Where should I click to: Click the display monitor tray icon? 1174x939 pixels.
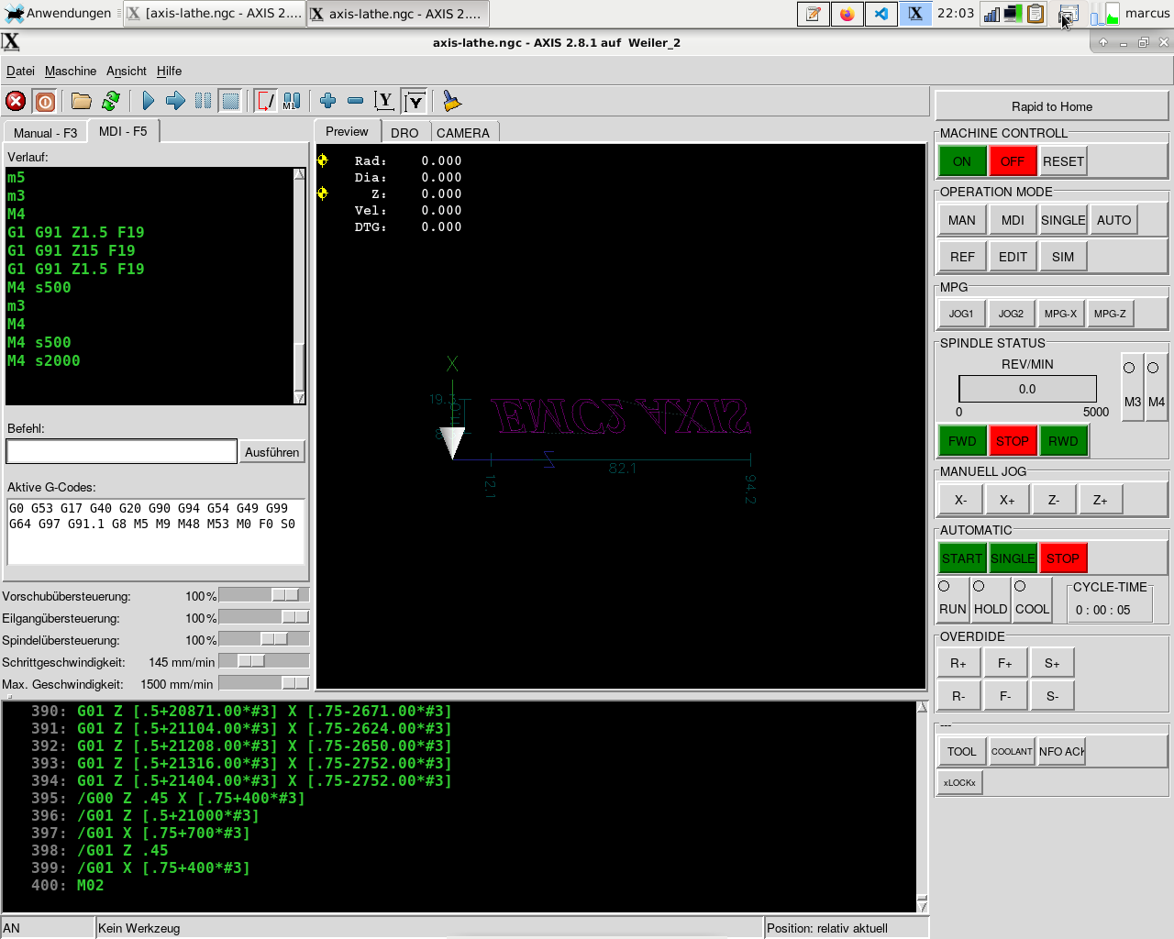[x=1013, y=14]
